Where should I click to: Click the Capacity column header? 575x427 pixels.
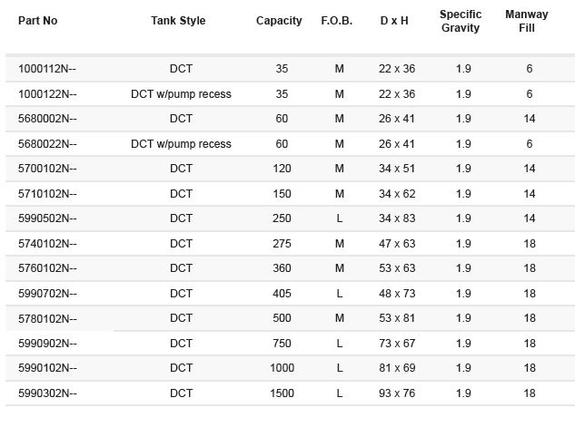point(279,21)
